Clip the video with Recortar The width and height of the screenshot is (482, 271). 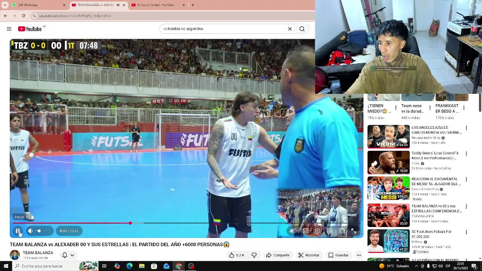[309, 255]
